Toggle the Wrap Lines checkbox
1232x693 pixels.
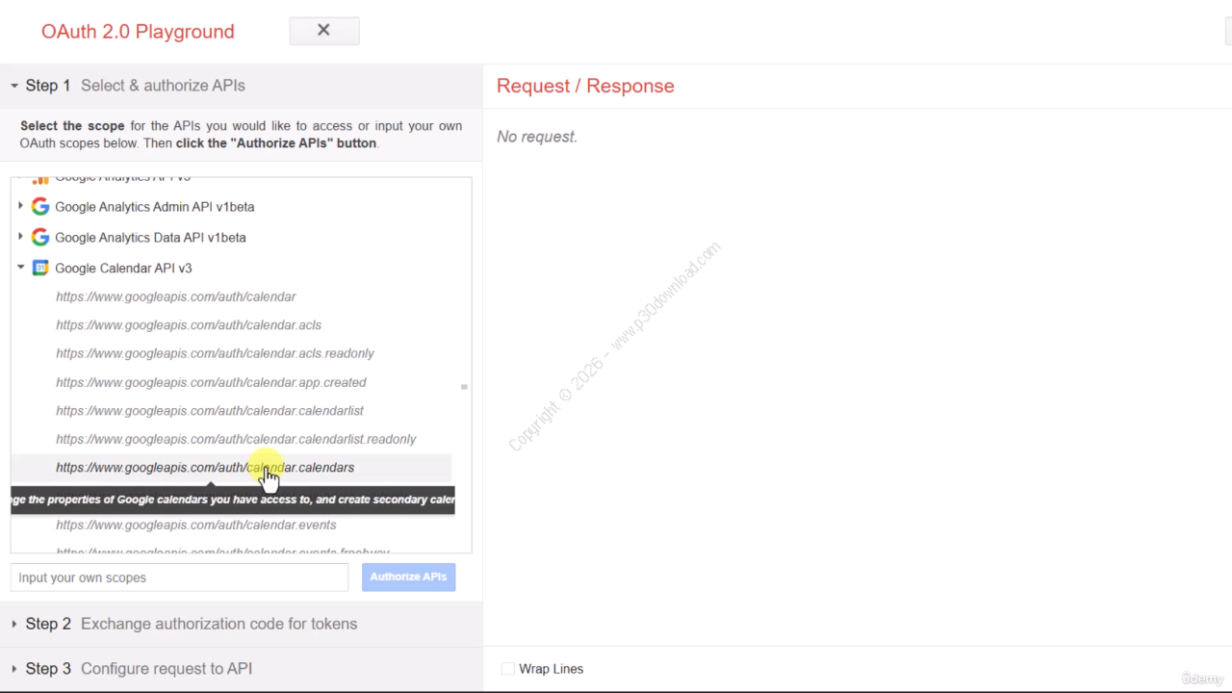click(x=508, y=669)
